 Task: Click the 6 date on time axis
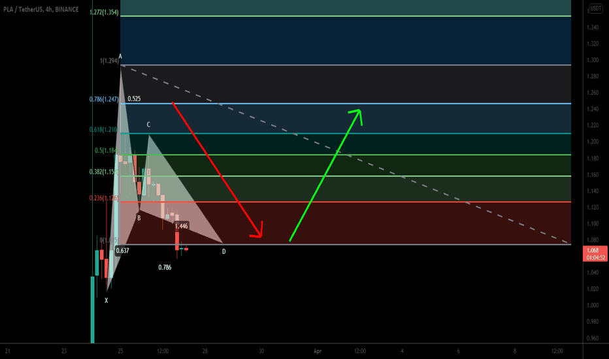(459, 351)
